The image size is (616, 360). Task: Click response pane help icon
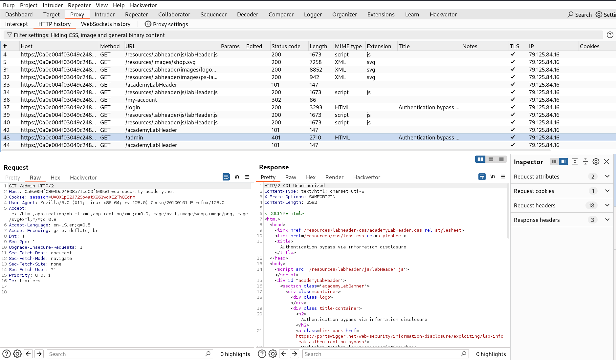click(262, 354)
